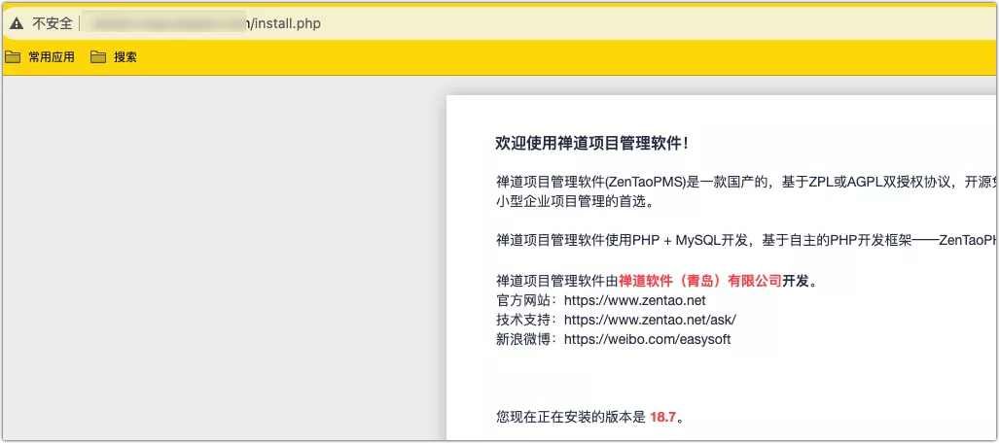The image size is (999, 443).
Task: Click the 欢迎使用禅道项目管理软件 heading
Action: [x=591, y=143]
